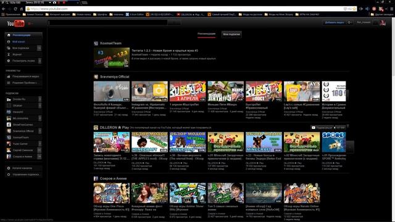Open the Шрифты bookmark folder
Image resolution: width=395 pixels, height=222 pixels.
click(x=100, y=14)
